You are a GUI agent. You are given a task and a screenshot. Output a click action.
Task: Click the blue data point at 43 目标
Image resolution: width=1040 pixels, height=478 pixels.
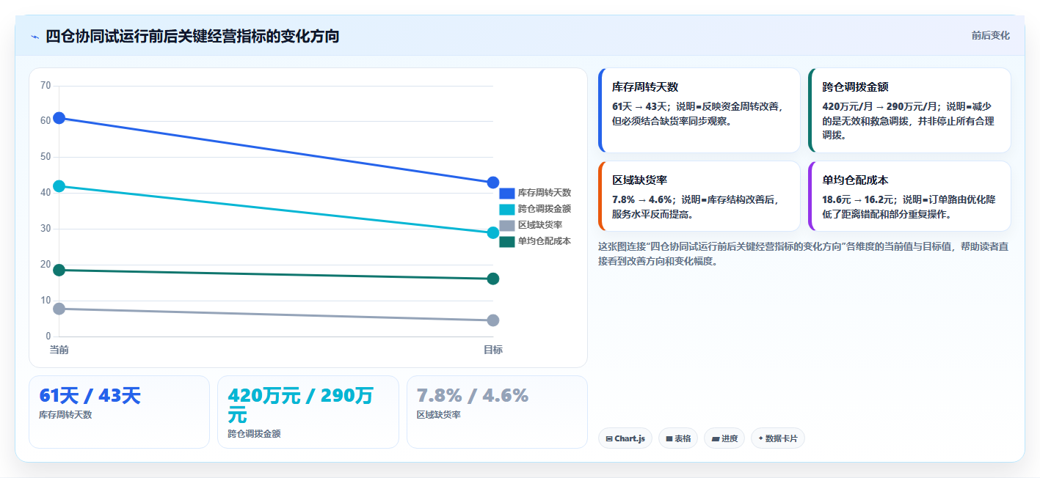493,183
